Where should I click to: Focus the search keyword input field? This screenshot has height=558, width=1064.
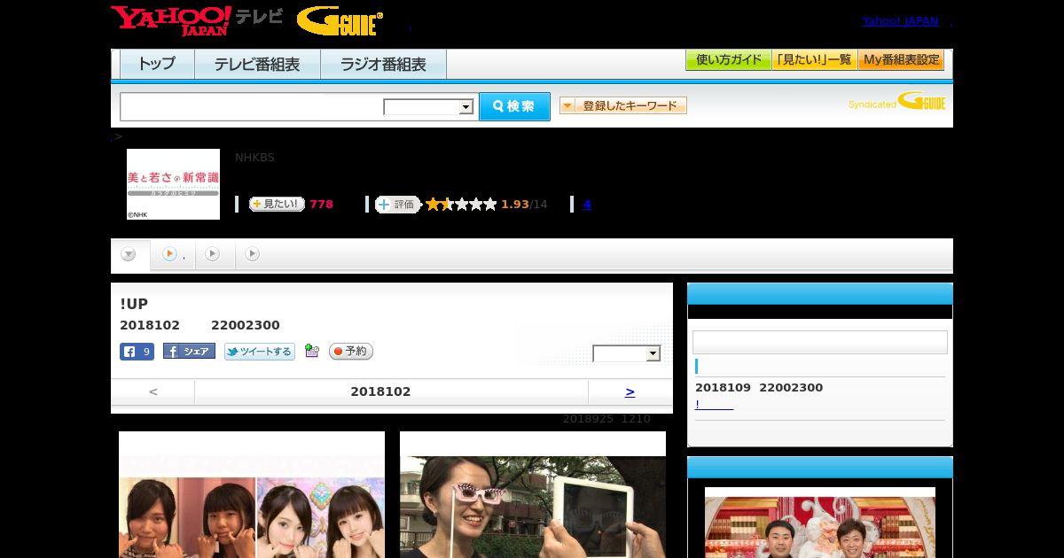251,106
